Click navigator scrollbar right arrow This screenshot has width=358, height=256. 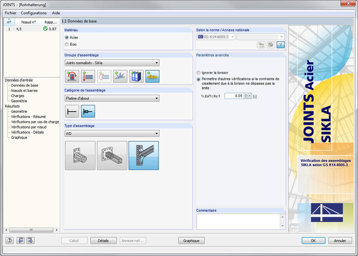click(56, 230)
